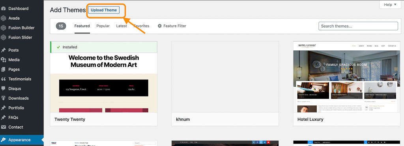Switch to the Featured tab
The height and width of the screenshot is (146, 404).
point(82,26)
